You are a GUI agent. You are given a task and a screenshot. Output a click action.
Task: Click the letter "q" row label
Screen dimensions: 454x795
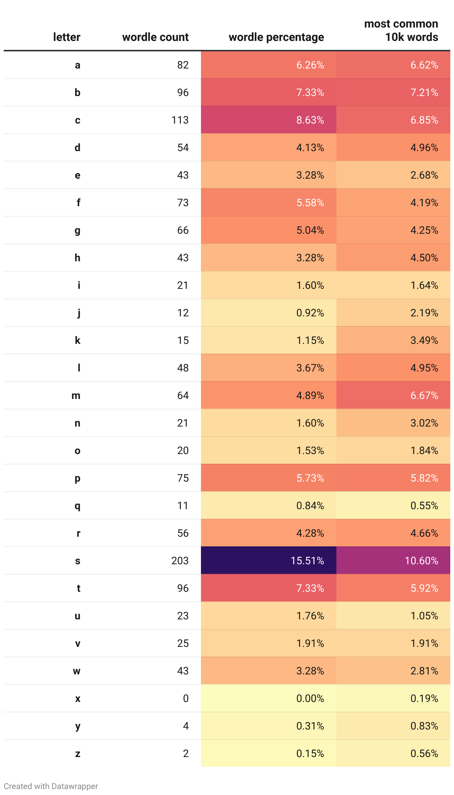coord(77,505)
